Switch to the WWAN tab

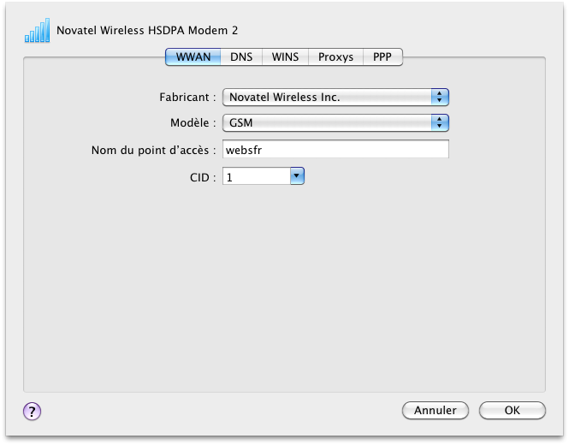pos(193,57)
